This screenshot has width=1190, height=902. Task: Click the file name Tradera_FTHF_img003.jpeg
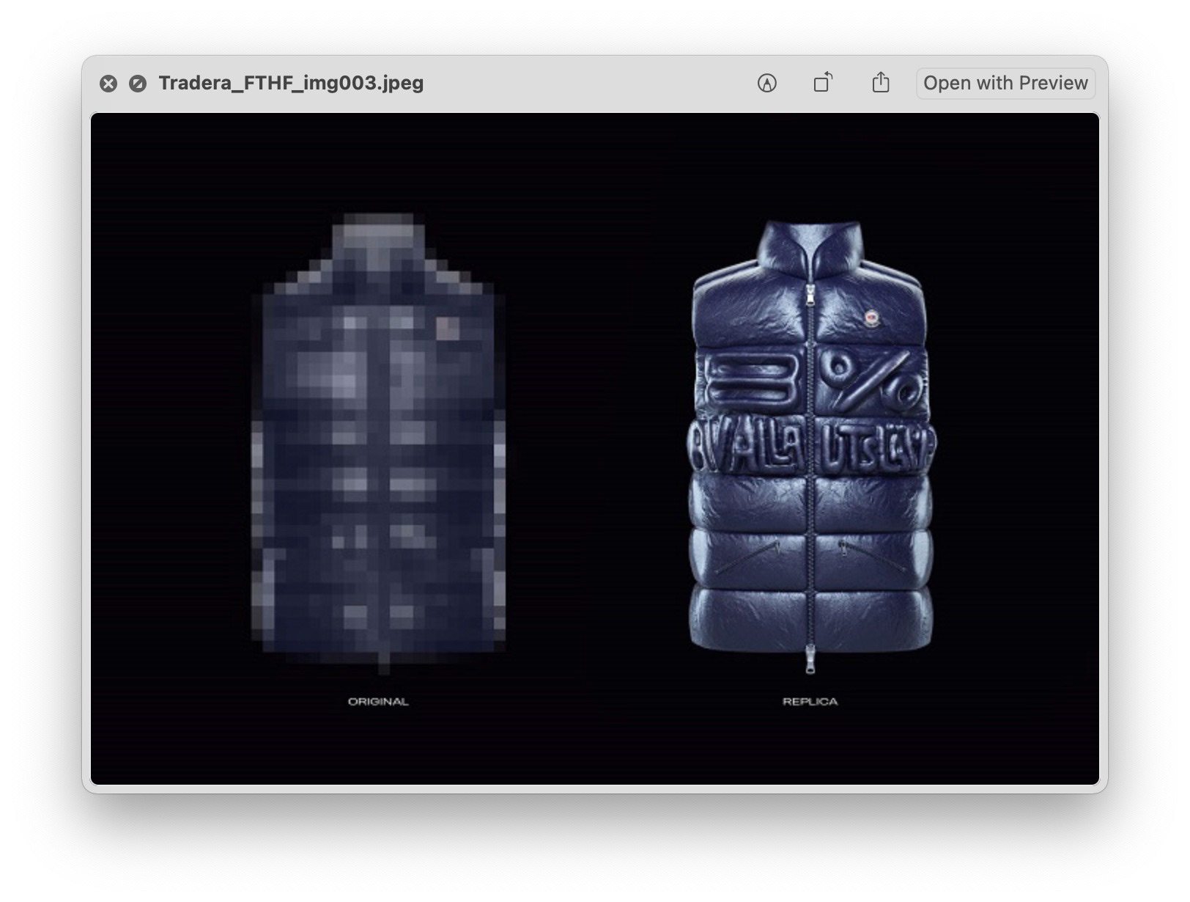(291, 83)
